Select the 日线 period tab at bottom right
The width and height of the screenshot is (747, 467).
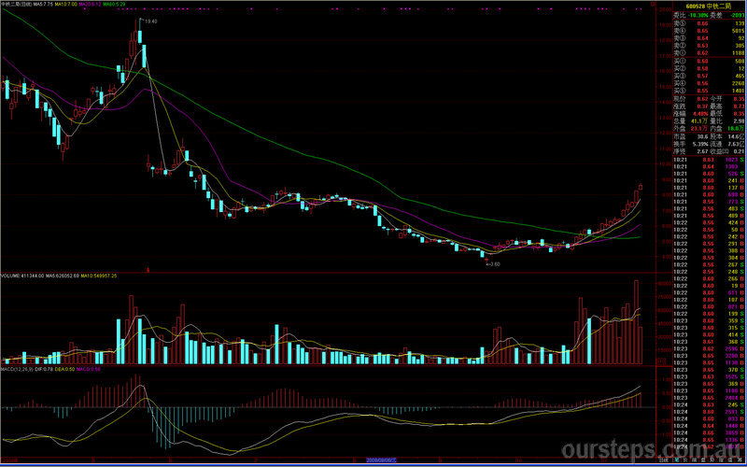664,460
